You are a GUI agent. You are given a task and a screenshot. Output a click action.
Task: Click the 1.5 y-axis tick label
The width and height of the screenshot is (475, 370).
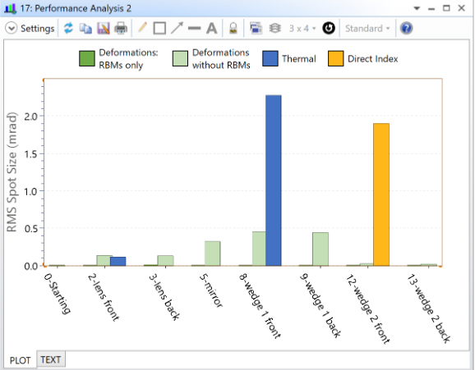[31, 154]
